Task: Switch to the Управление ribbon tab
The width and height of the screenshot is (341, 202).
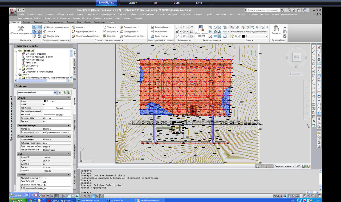Action: coord(100,22)
